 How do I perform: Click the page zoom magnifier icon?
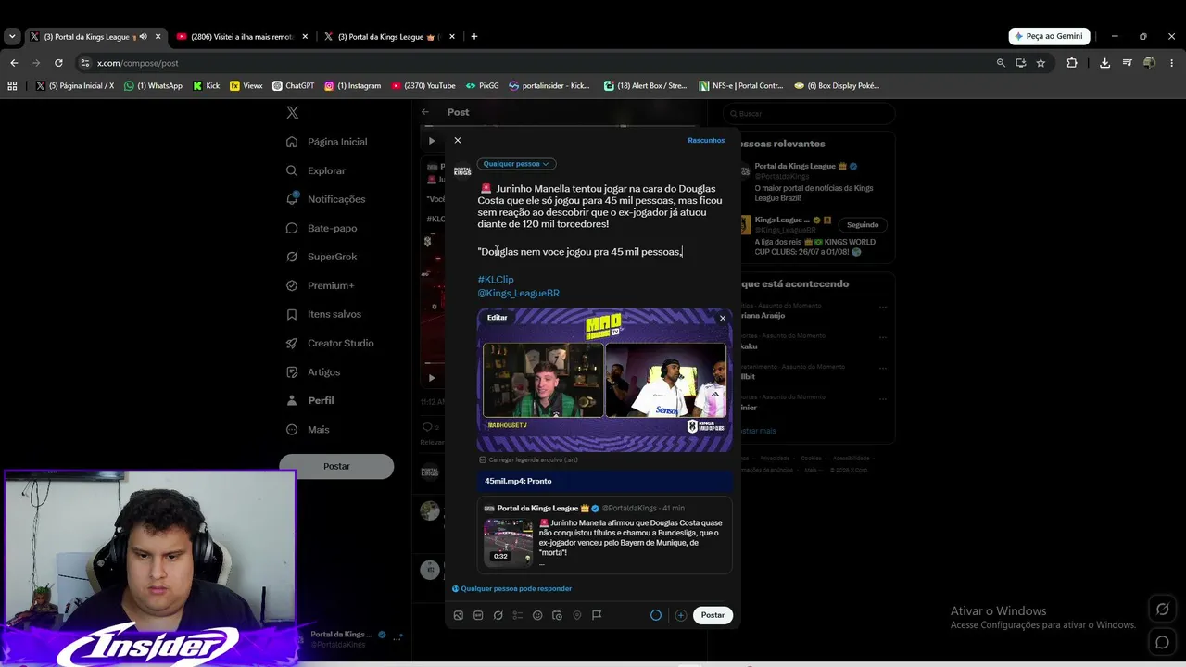click(x=1001, y=63)
